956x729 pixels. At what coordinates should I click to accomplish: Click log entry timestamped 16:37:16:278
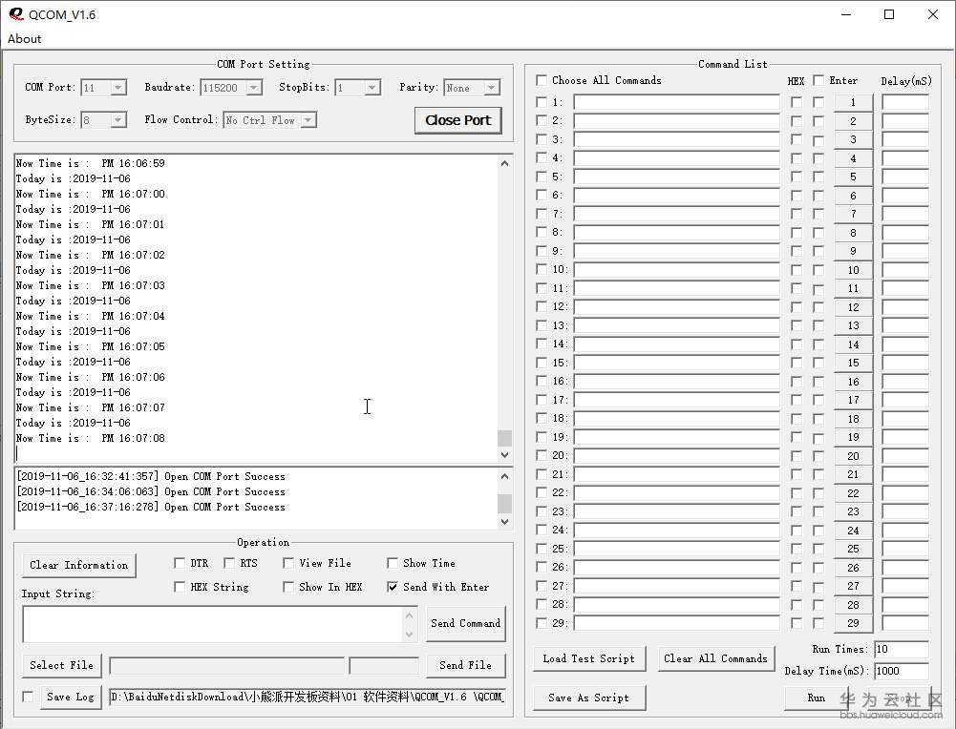(151, 508)
